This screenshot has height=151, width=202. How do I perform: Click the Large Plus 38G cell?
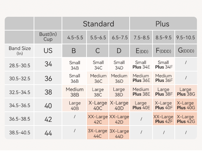(x=185, y=92)
